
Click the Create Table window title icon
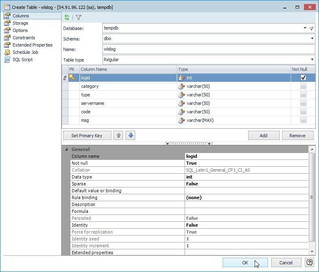[7, 7]
